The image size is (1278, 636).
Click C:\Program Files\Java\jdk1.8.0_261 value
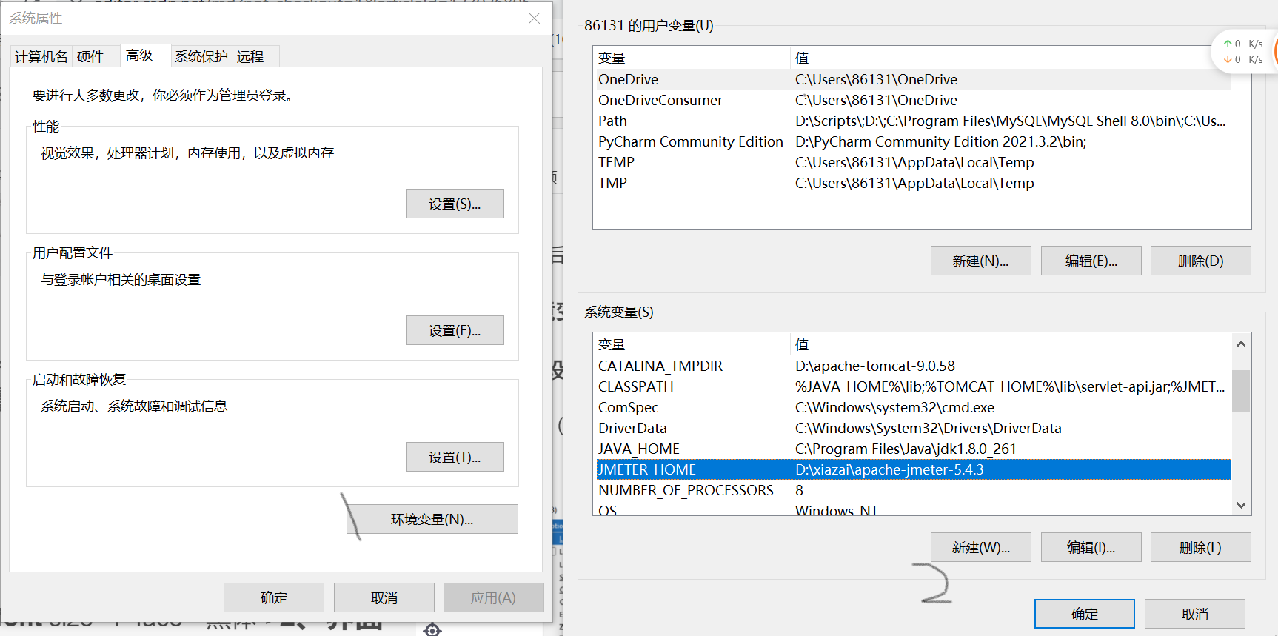pos(906,449)
